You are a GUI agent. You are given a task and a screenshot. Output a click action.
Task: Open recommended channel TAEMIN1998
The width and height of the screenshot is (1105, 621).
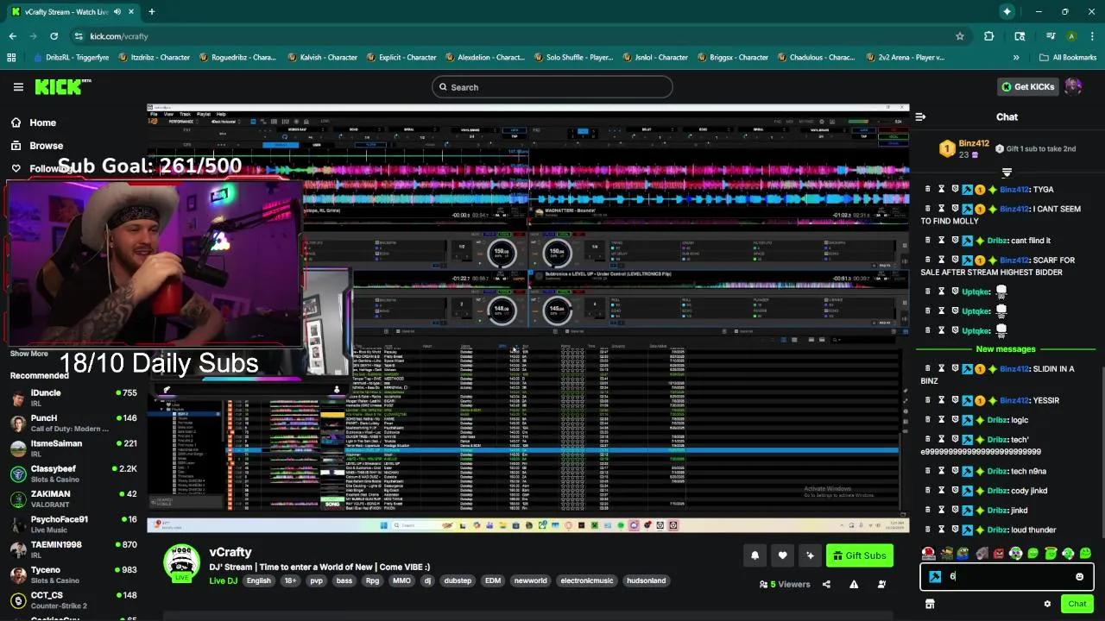73,549
